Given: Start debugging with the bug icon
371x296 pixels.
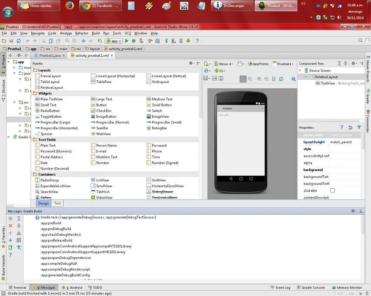Looking at the screenshot, I should pos(134,41).
